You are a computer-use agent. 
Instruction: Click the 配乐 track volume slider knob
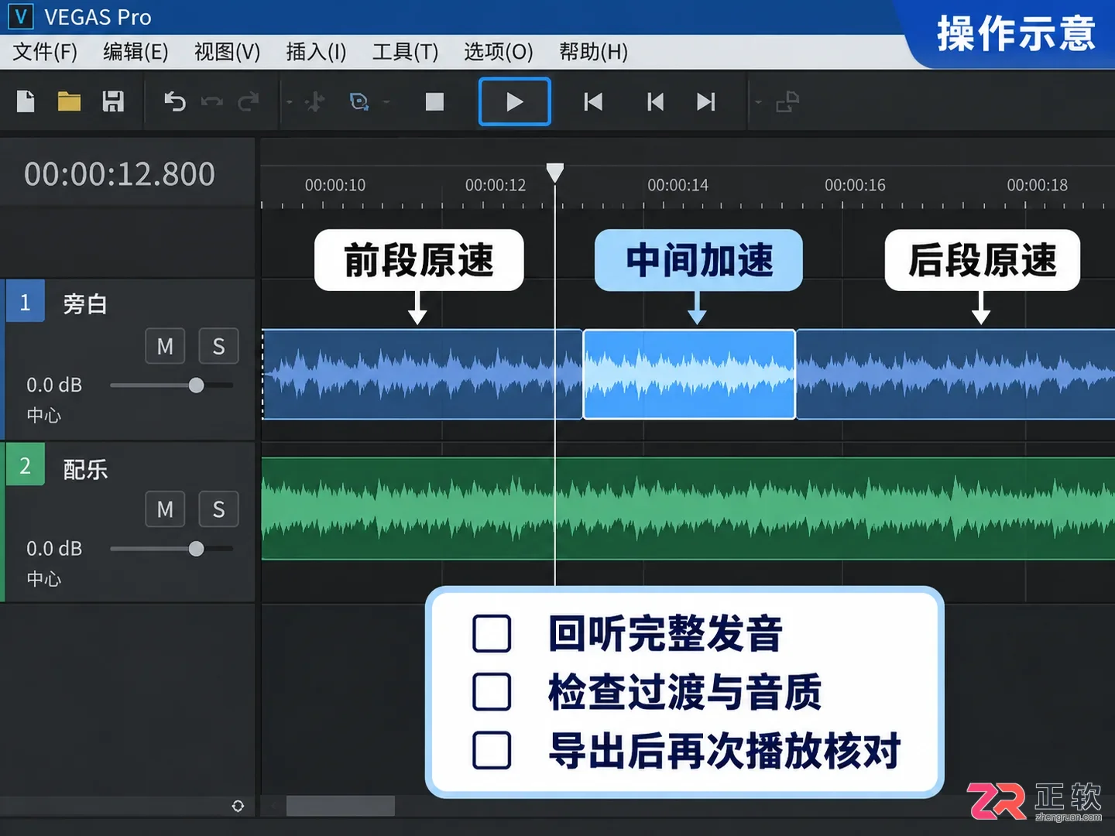click(196, 549)
